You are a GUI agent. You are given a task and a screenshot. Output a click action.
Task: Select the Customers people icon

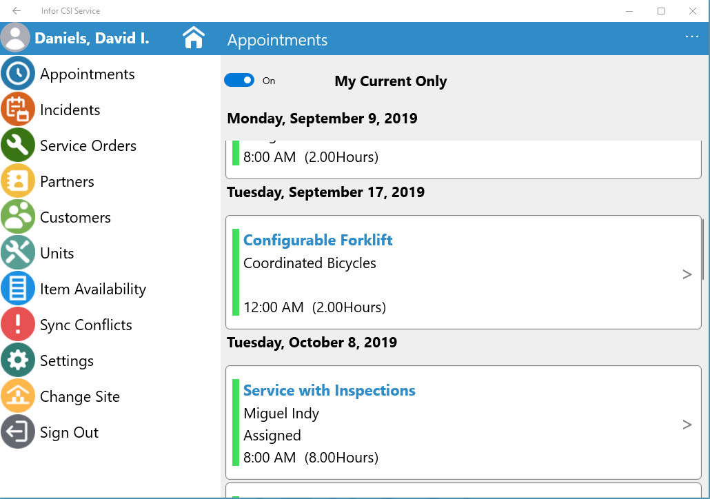click(x=18, y=217)
